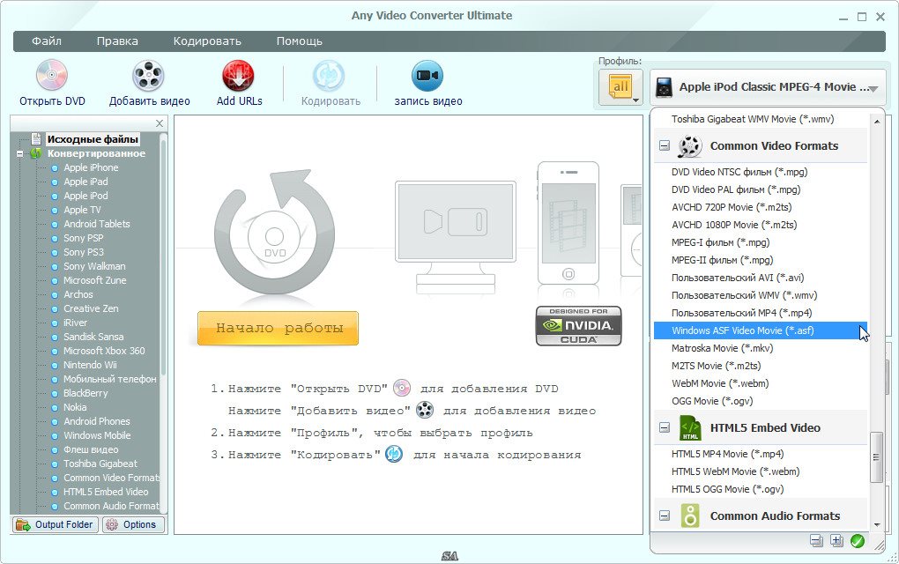This screenshot has height=564, width=899.
Task: Click the Add video film reel icon
Action: click(x=148, y=76)
